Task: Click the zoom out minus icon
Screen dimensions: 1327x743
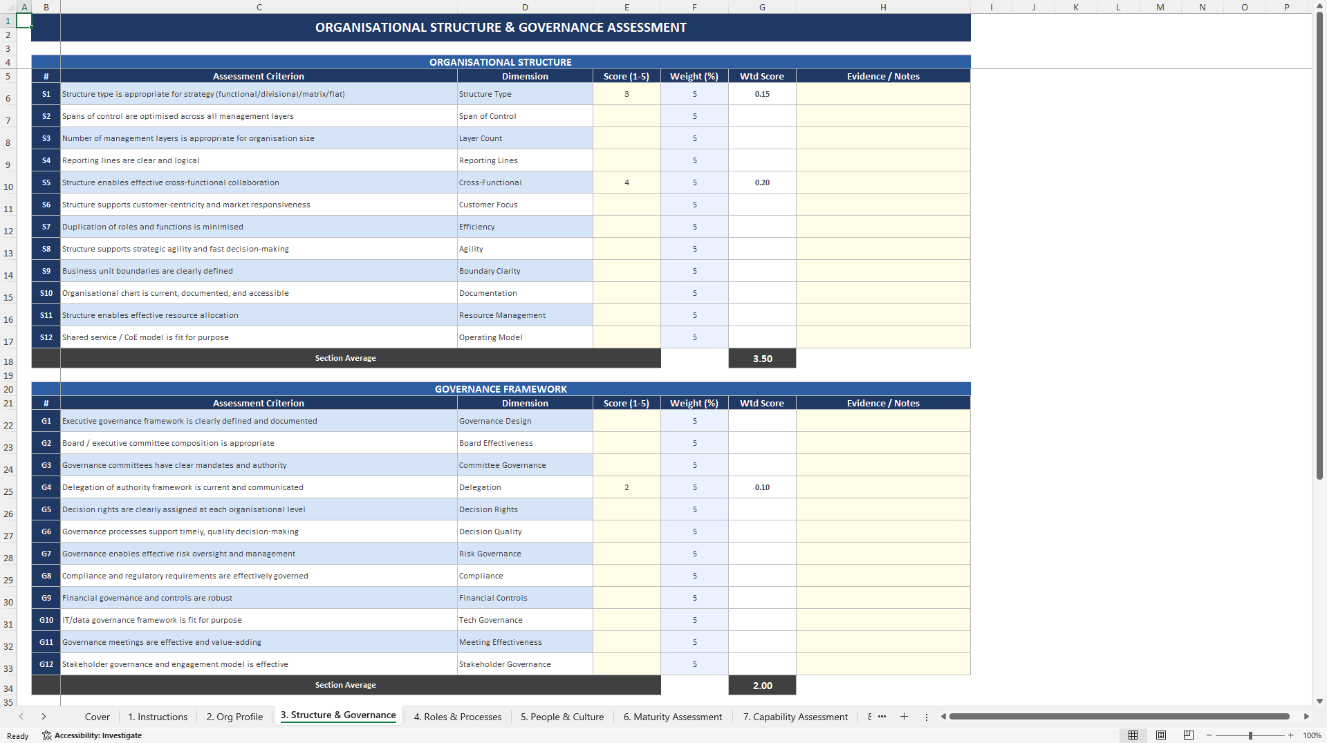Action: (x=1209, y=735)
